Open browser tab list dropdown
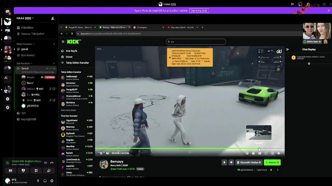This screenshot has width=332, height=186. (61, 27)
